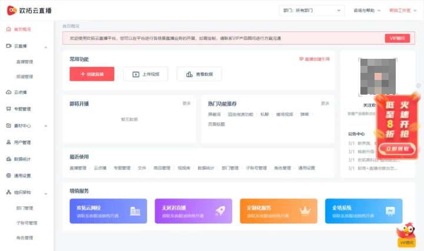Open 角色管理 under 组织架构 in sidebar

pos(25,238)
